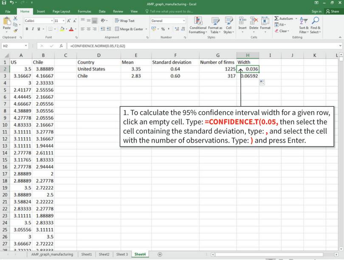Click the Share button
The width and height of the screenshot is (344, 260).
click(x=333, y=11)
